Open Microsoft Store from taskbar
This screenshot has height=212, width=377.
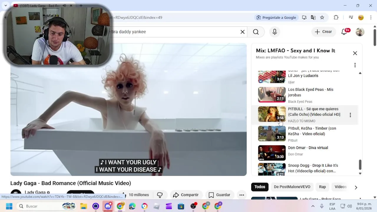[x=181, y=206]
